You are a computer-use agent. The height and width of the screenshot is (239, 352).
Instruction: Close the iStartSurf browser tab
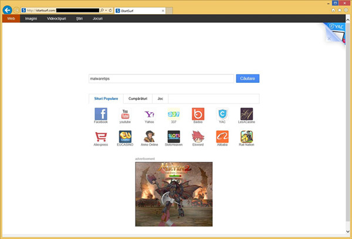(x=163, y=11)
